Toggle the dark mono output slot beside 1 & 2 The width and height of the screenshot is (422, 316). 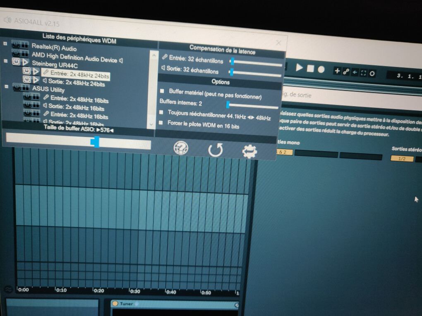pos(316,154)
